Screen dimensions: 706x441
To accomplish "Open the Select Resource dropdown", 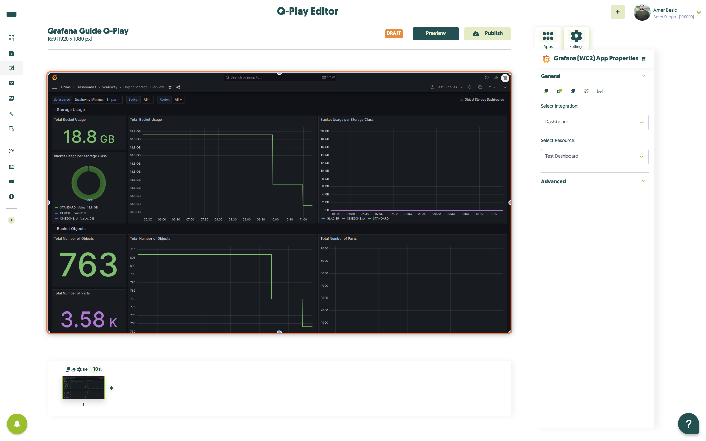I will (594, 156).
